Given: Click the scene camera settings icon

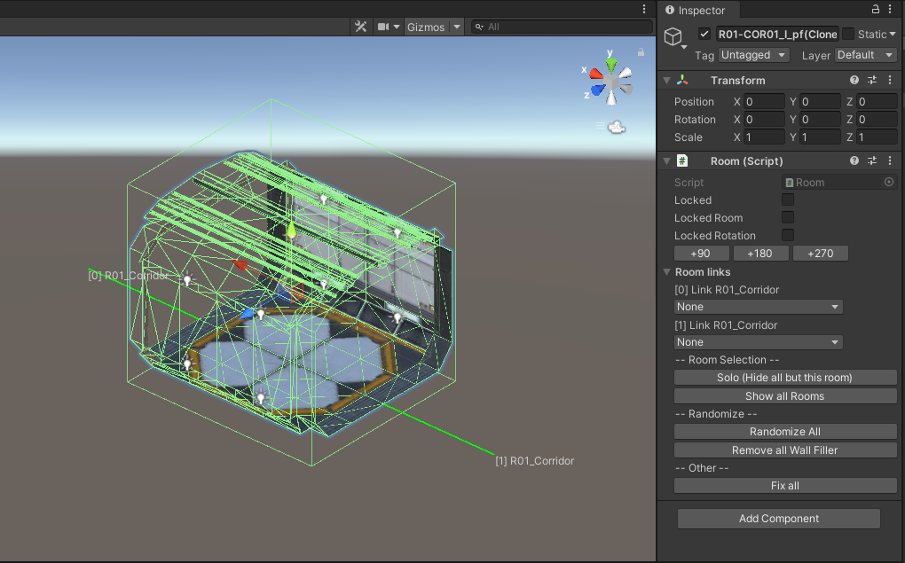Looking at the screenshot, I should pos(384,27).
